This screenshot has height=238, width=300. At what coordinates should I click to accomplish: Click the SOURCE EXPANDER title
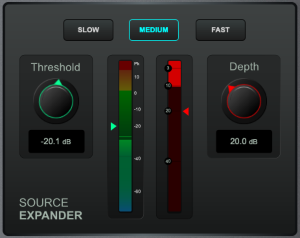51,209
